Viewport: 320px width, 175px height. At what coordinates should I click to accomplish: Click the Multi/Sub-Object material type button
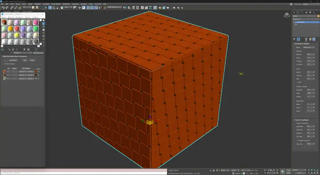point(38,53)
